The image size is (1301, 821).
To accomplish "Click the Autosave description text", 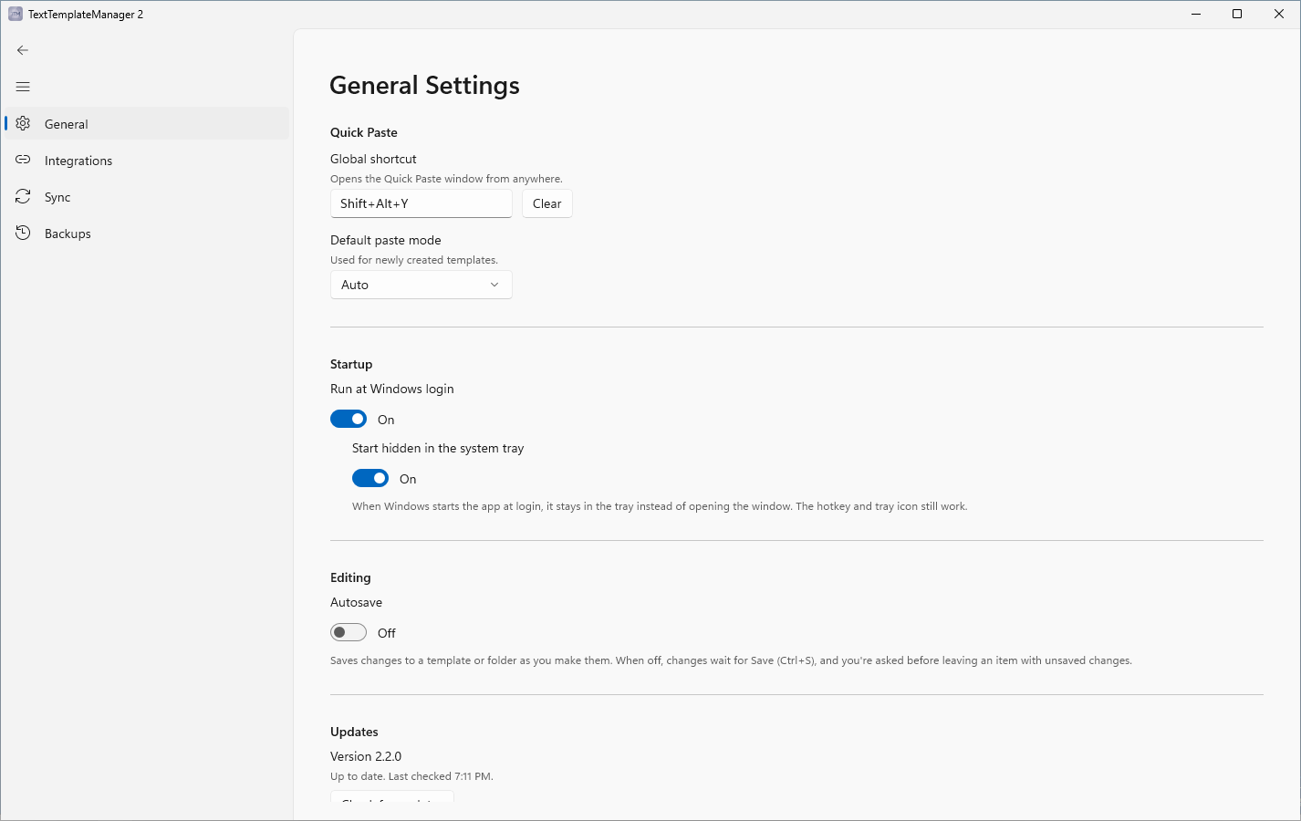I will click(x=731, y=660).
